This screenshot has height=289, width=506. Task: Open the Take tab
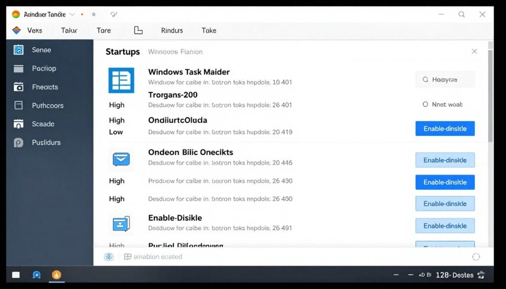pyautogui.click(x=209, y=30)
